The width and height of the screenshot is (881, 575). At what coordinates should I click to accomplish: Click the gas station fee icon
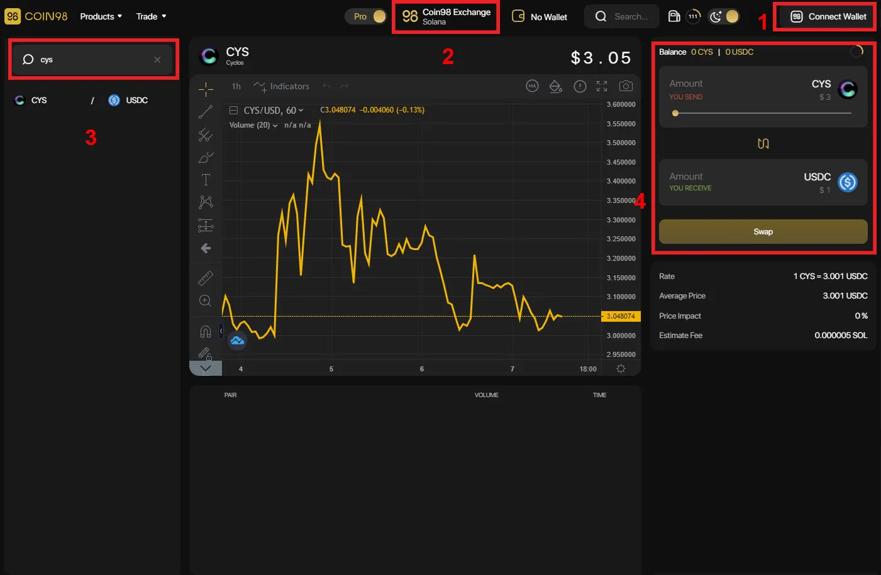(x=673, y=16)
